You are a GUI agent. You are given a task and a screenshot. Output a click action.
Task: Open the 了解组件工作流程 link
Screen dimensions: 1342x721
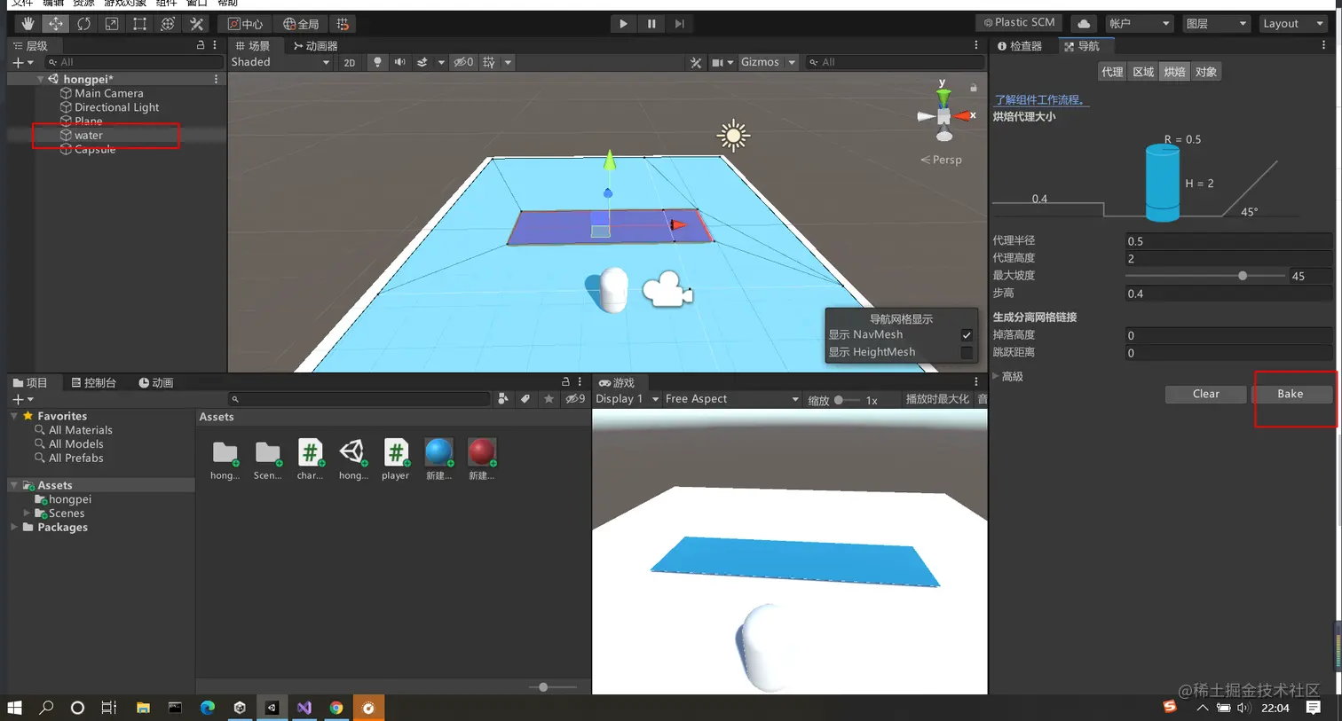coord(1040,99)
